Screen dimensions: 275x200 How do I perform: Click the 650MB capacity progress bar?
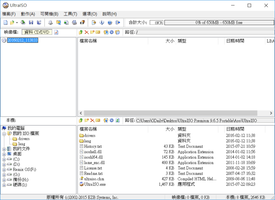click(x=219, y=22)
